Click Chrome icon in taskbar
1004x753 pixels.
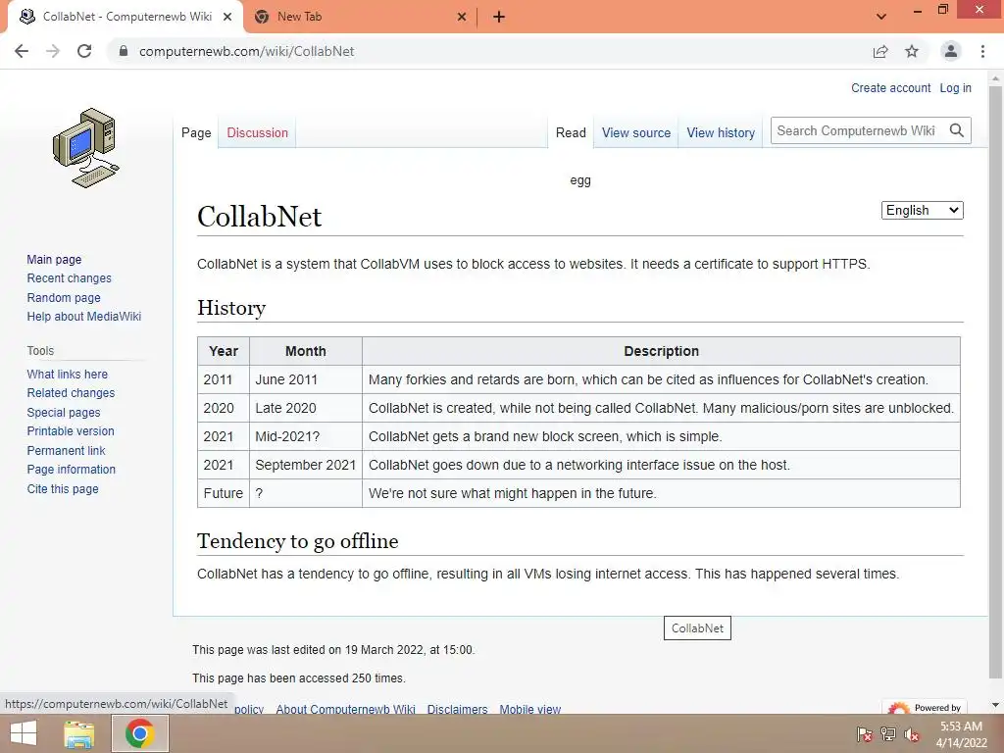[x=140, y=733]
